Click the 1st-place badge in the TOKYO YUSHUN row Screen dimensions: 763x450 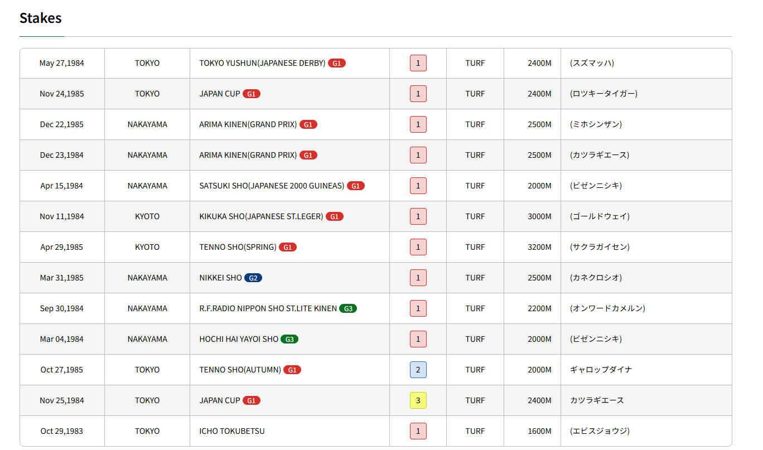tap(418, 63)
